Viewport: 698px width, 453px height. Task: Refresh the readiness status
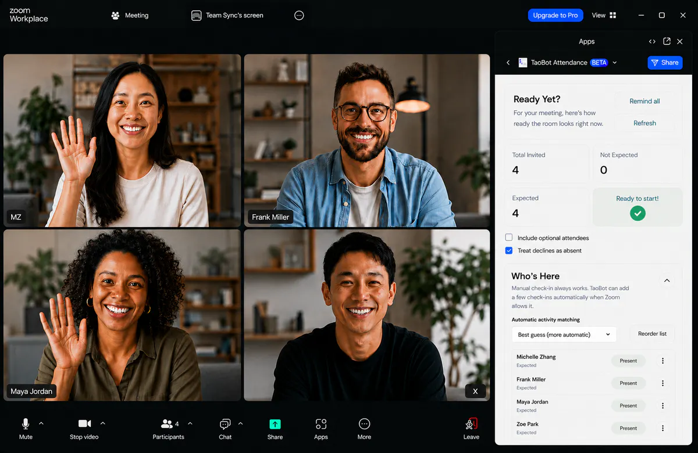[644, 123]
